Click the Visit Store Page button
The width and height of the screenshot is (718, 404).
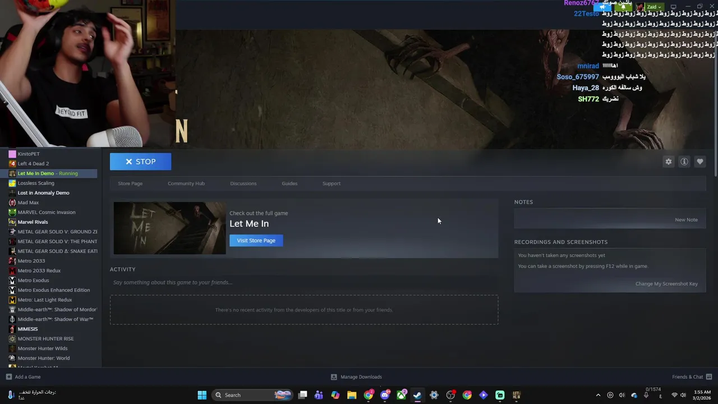point(256,241)
